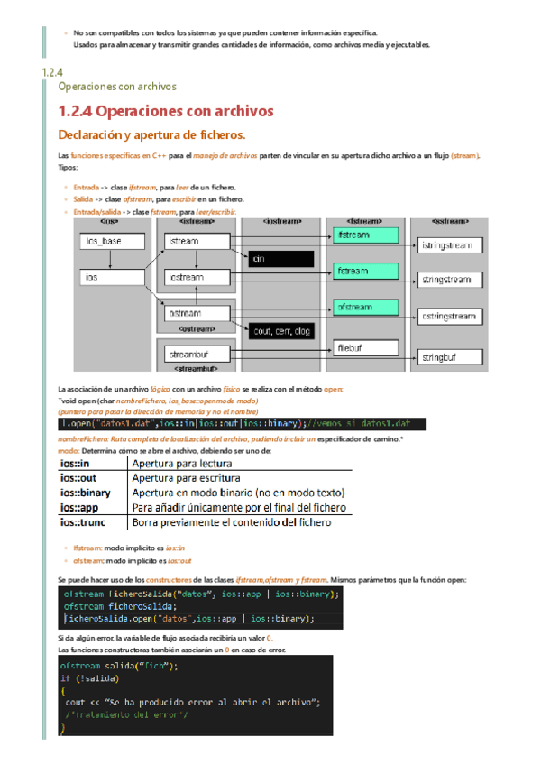This screenshot has height=765, width=541.
Task: Click the code line 'ofstream ficheroSalida("datos", ios::app | ios::binary);'
Action: coord(201,594)
